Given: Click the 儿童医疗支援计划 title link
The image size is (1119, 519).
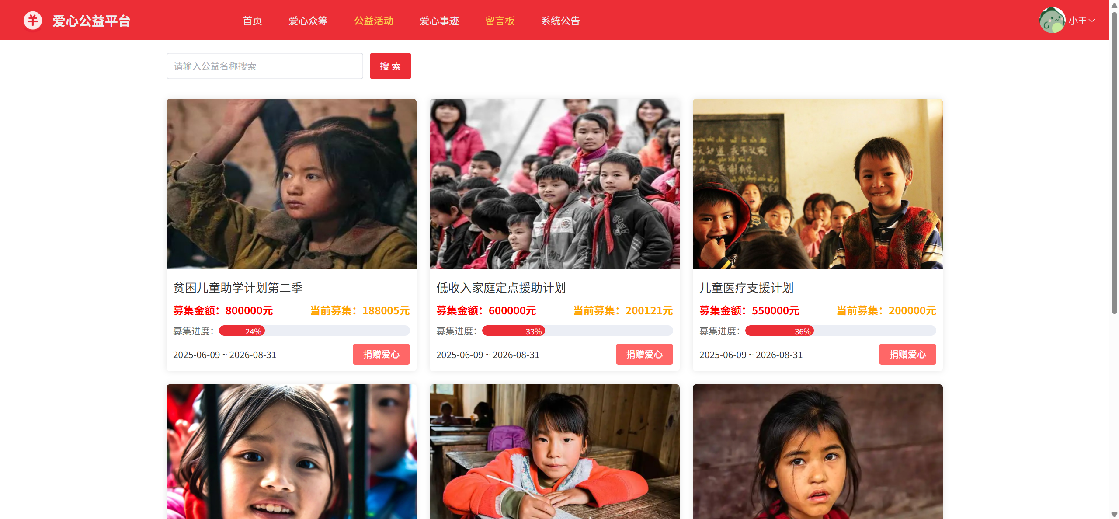Looking at the screenshot, I should coord(746,288).
